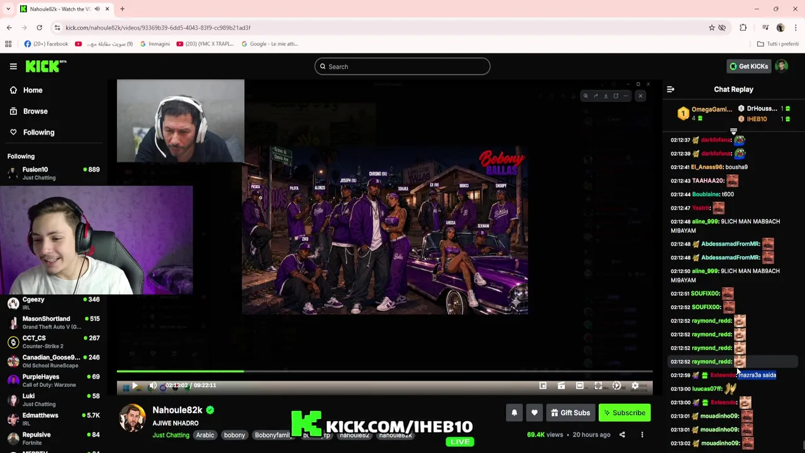Open the user avatar menu in Kick header
The width and height of the screenshot is (805, 453).
pos(782,66)
